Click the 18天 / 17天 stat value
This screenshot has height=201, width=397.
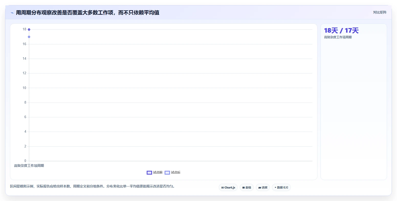(341, 31)
